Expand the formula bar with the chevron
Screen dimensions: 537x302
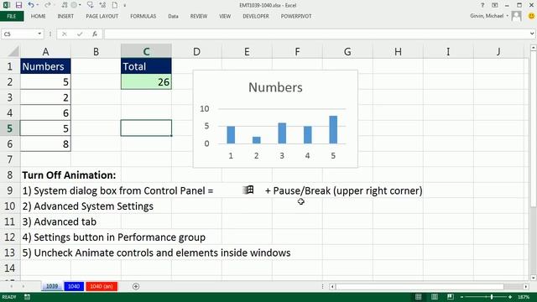[532, 34]
